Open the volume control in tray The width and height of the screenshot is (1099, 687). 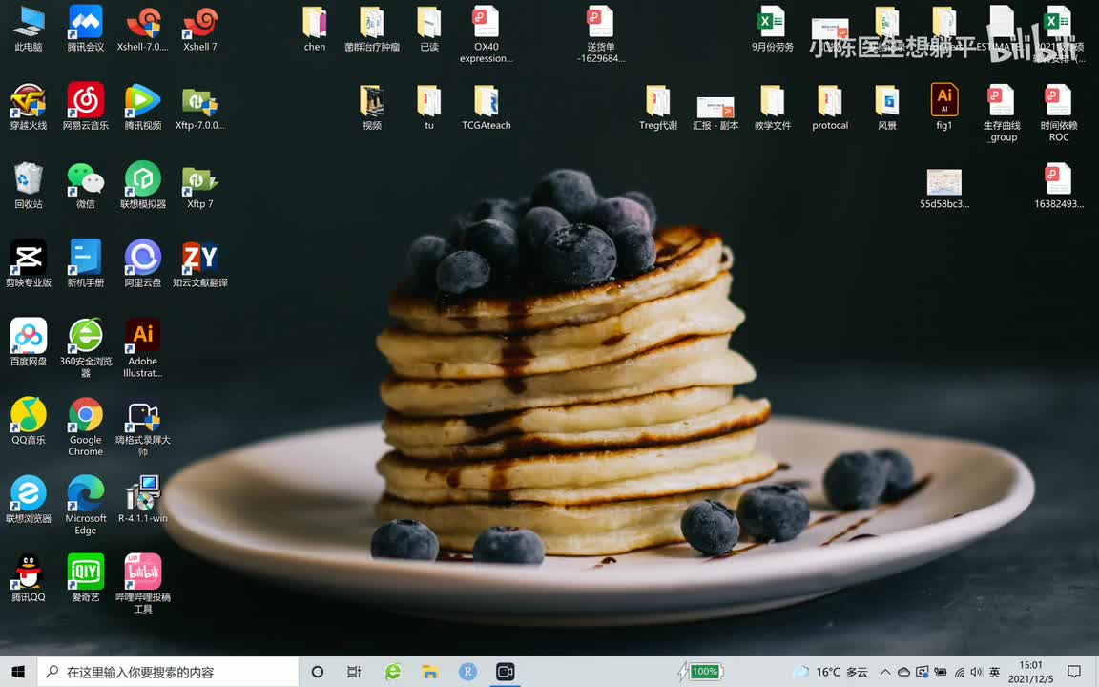click(976, 672)
